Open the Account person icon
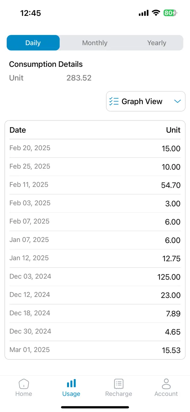Image resolution: width=190 pixels, height=412 pixels. click(x=166, y=383)
